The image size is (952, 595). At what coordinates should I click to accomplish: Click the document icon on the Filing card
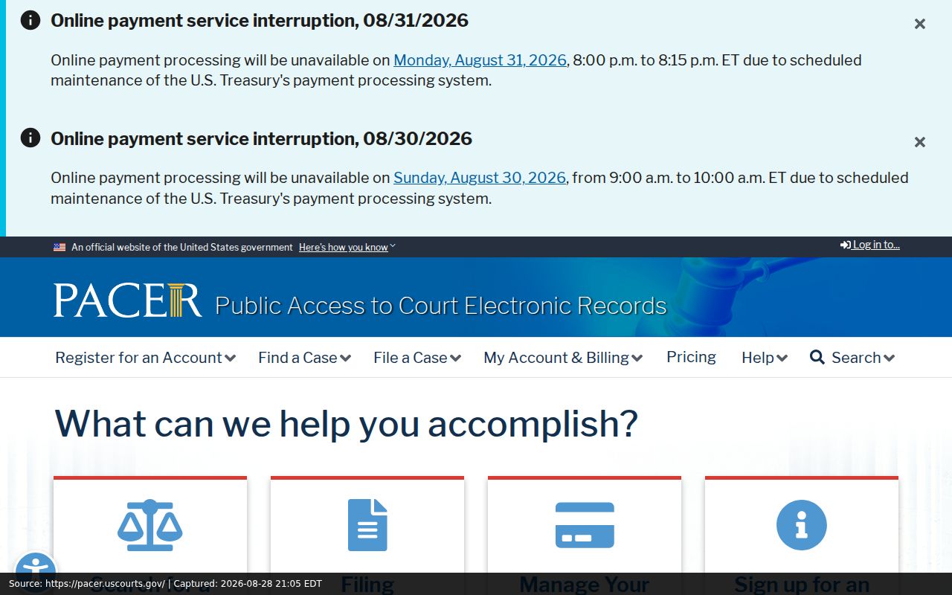[367, 525]
